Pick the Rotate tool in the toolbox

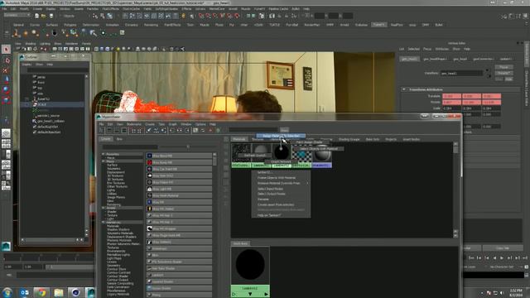6,80
